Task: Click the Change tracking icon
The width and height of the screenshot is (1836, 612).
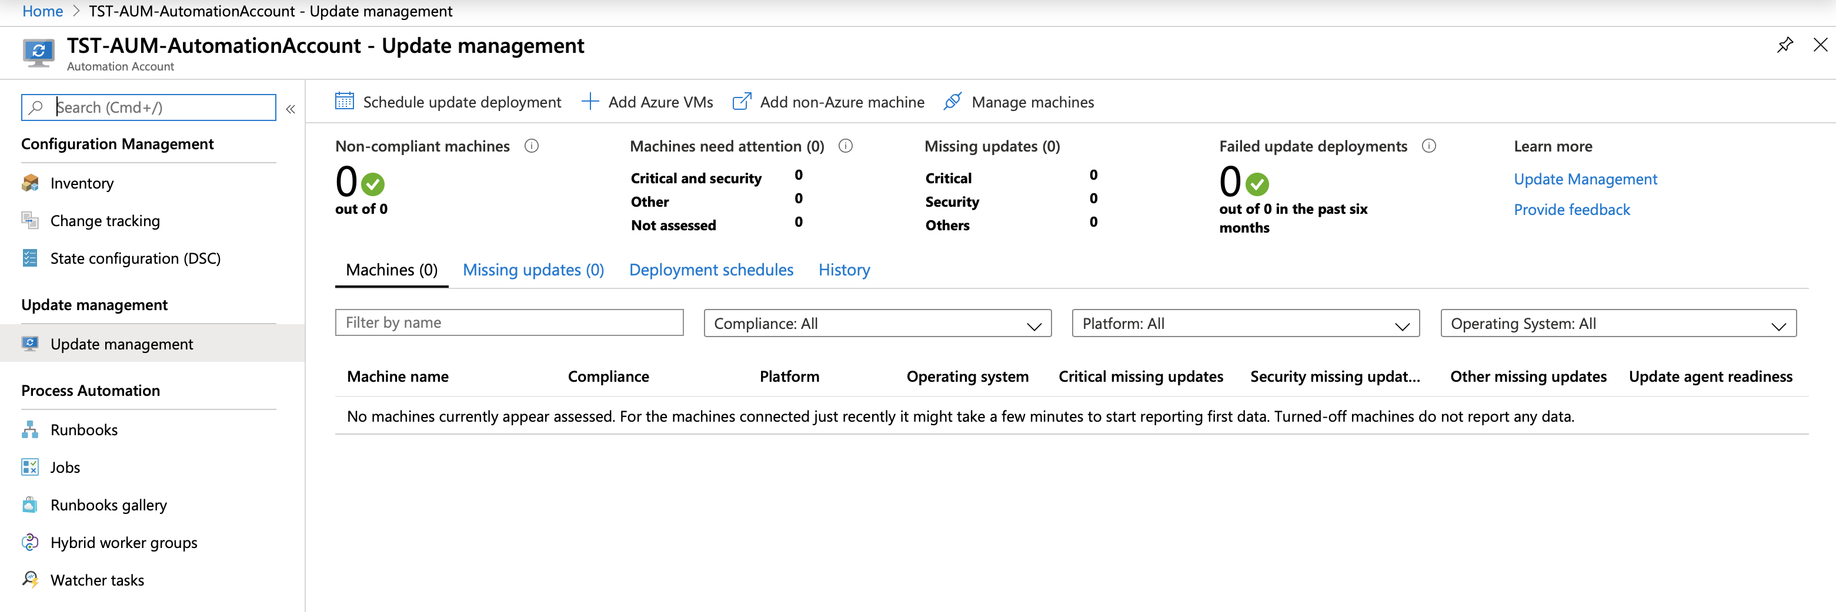Action: click(x=30, y=221)
